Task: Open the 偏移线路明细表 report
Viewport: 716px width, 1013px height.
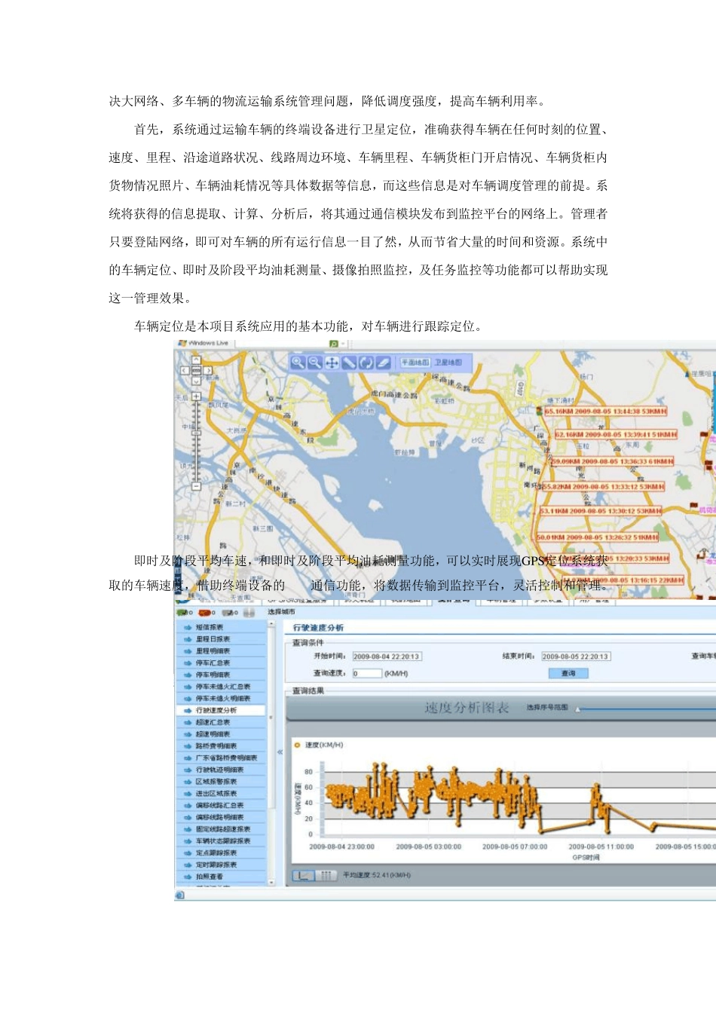Action: tap(219, 817)
